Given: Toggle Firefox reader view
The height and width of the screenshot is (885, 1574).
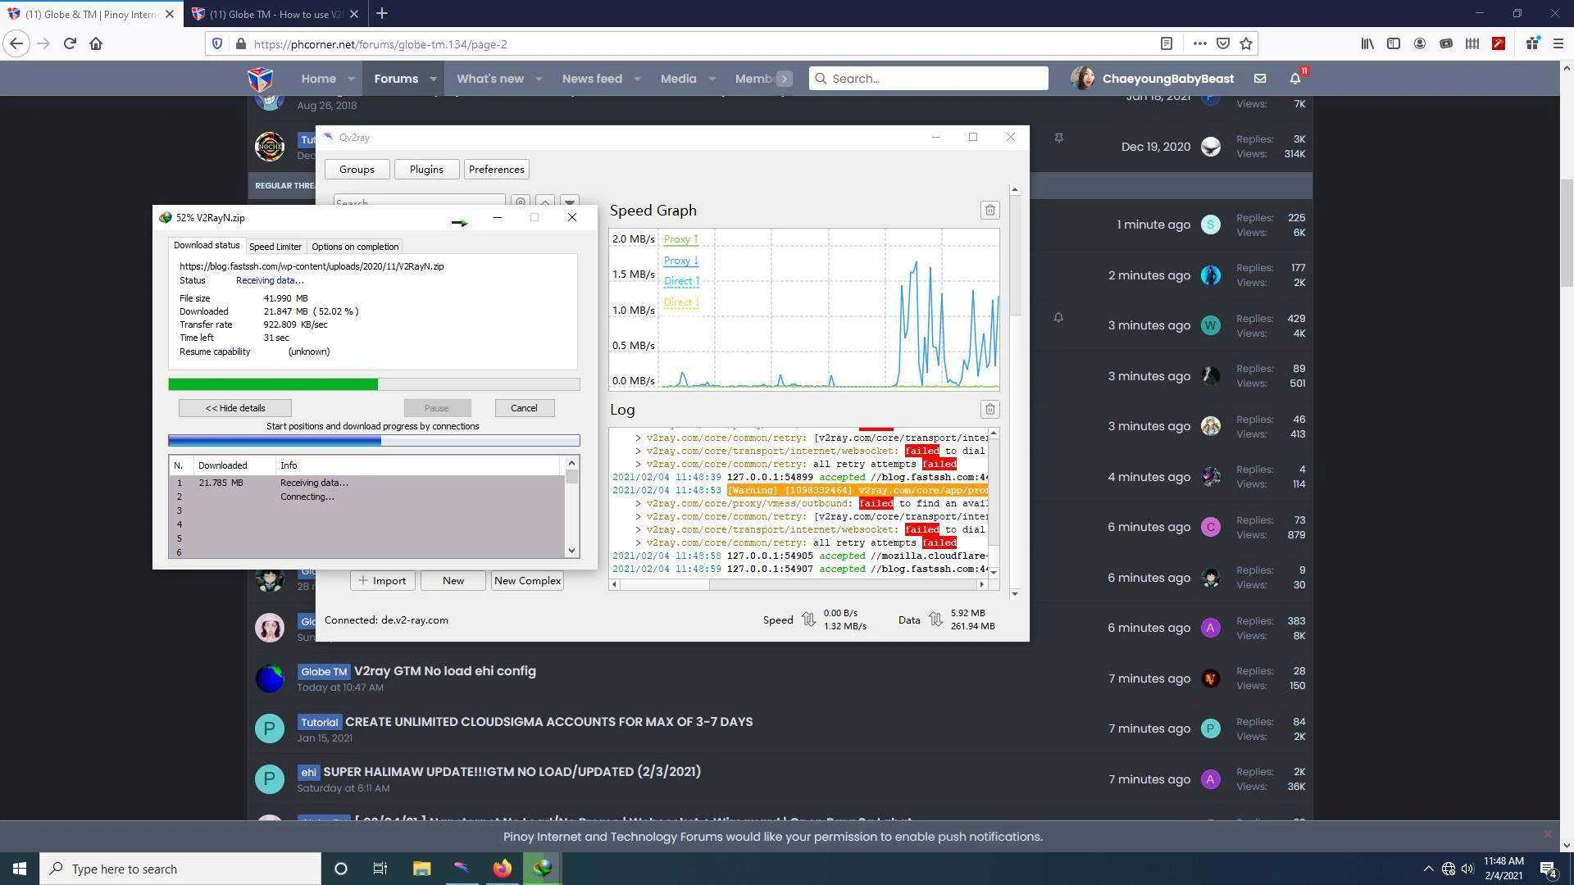Looking at the screenshot, I should (1167, 44).
